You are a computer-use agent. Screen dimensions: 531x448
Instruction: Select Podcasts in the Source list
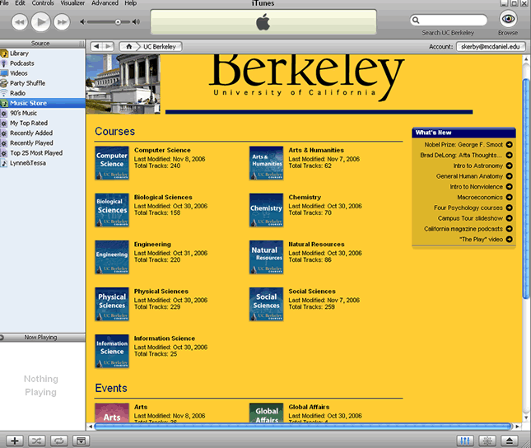pos(22,63)
